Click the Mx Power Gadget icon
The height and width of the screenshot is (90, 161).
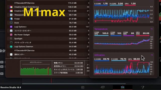point(11,35)
